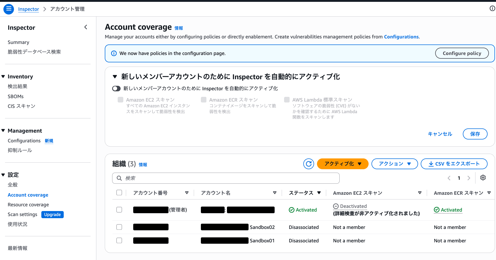The width and height of the screenshot is (496, 260).
Task: Refresh the organization accounts table
Action: click(309, 164)
